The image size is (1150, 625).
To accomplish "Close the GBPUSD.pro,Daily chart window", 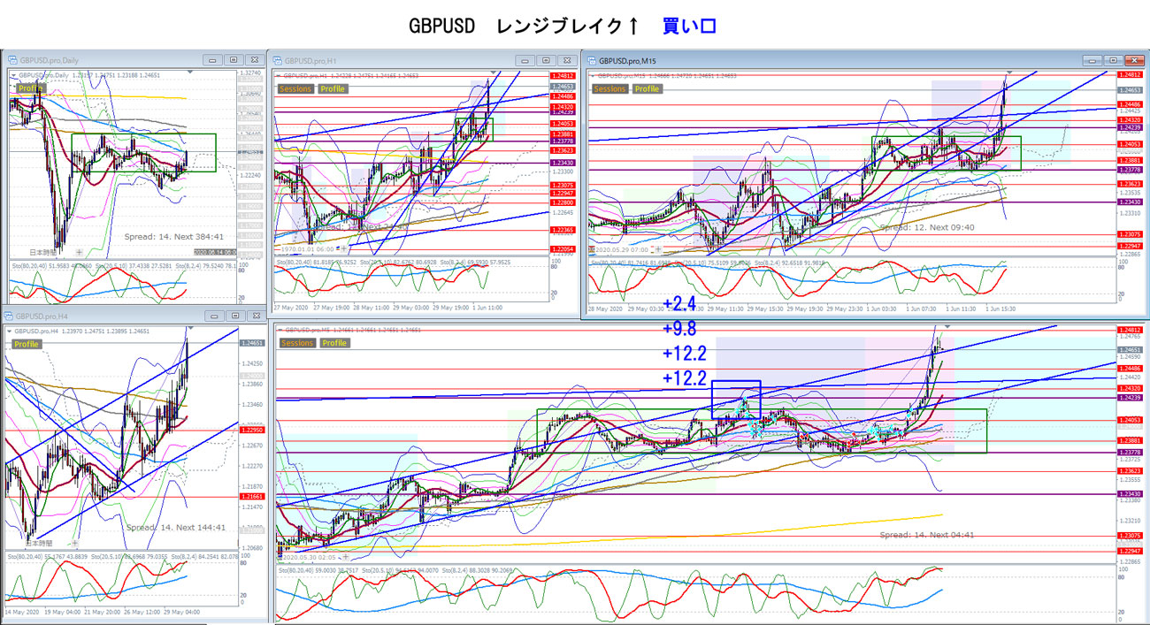I will pyautogui.click(x=254, y=60).
